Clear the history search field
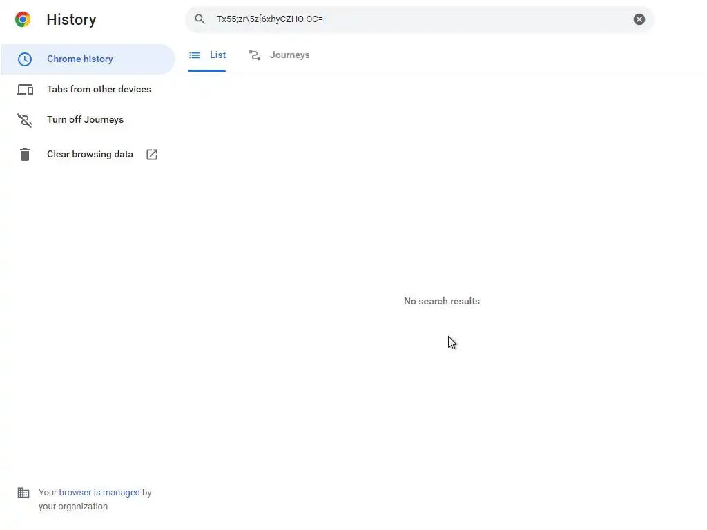The width and height of the screenshot is (707, 530). coord(639,19)
